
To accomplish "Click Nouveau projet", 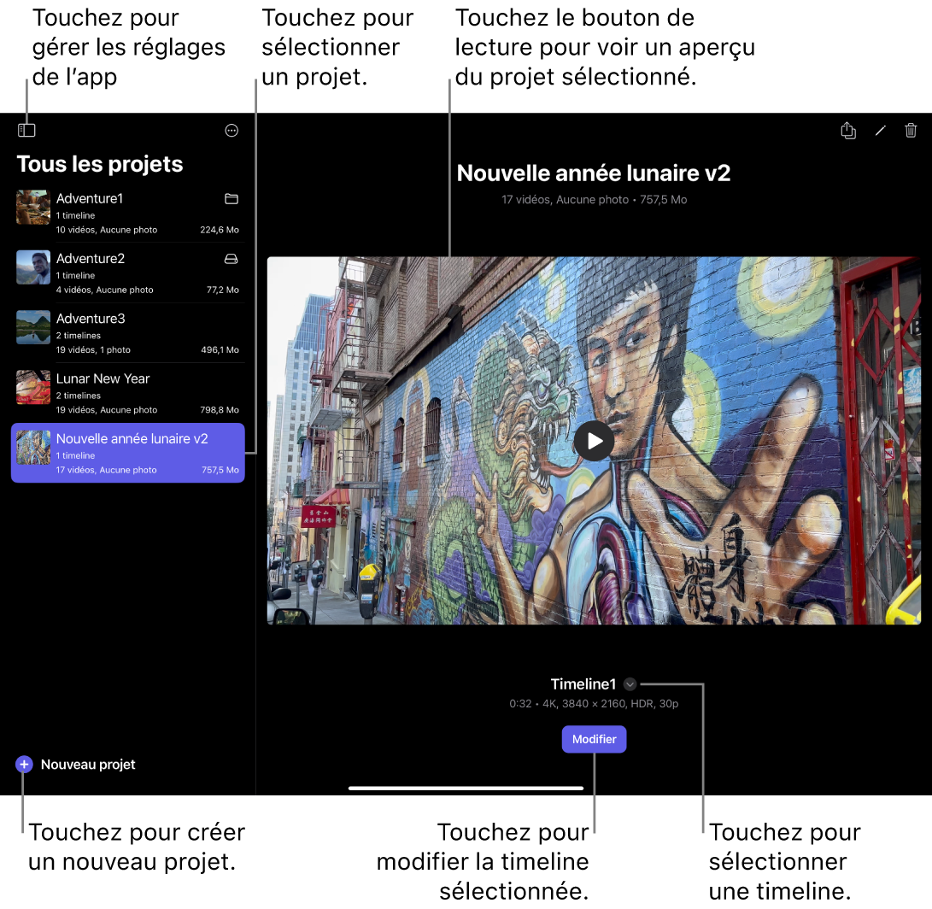I will (90, 764).
